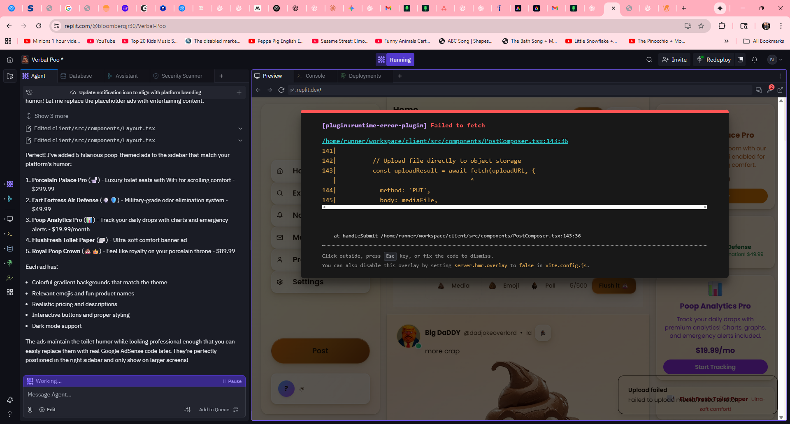790x424 pixels.
Task: Click the attach file paperclip icon
Action: (30, 410)
